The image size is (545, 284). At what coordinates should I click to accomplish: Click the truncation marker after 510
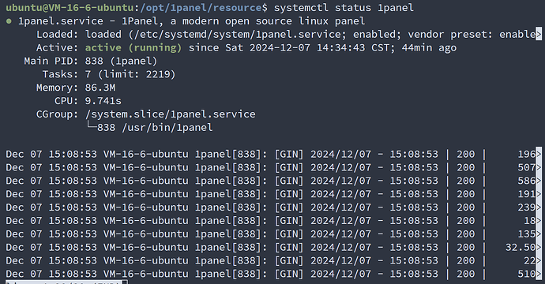[539, 274]
